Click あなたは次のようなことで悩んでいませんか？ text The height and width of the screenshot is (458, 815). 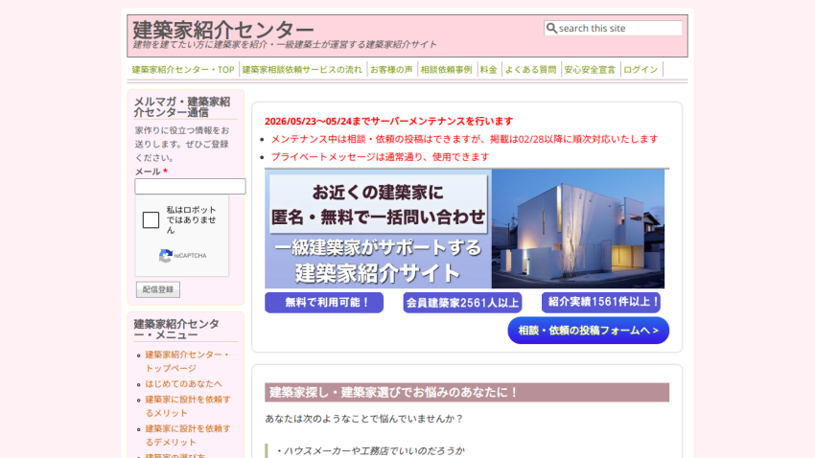coord(363,419)
